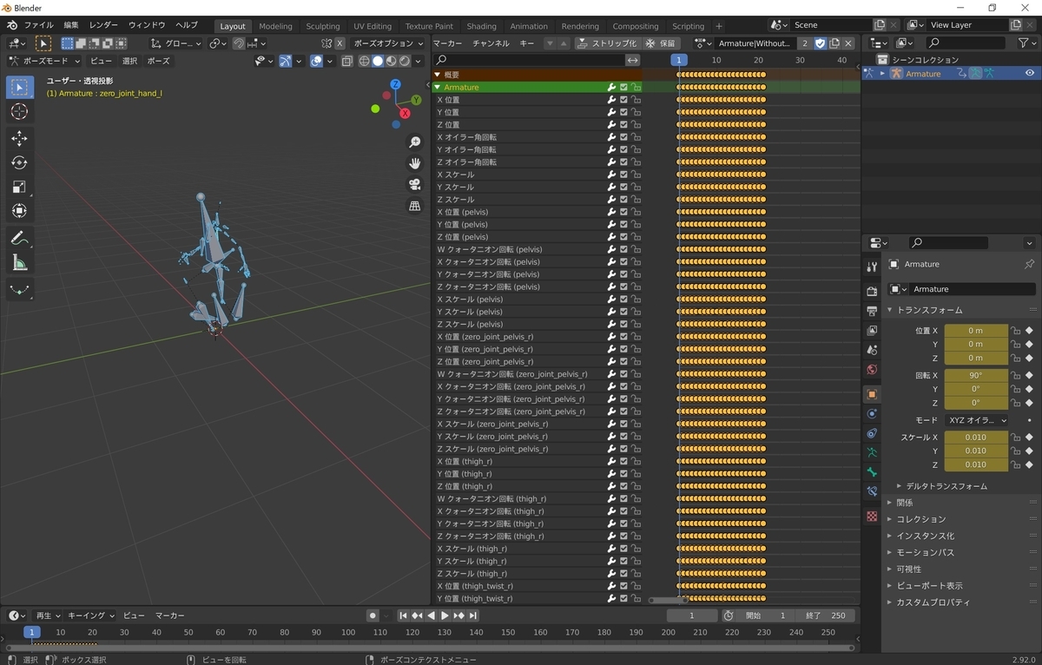Activate the Annotate pencil tool
This screenshot has height=665, width=1042.
click(x=19, y=238)
